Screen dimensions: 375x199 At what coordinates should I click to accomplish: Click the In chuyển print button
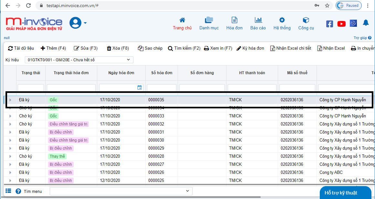[x=362, y=48]
